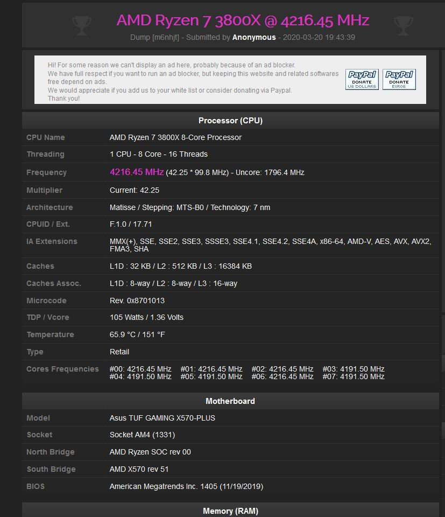Select core '#00: 4216.45 MHz' entry
The height and width of the screenshot is (517, 445).
[140, 369]
